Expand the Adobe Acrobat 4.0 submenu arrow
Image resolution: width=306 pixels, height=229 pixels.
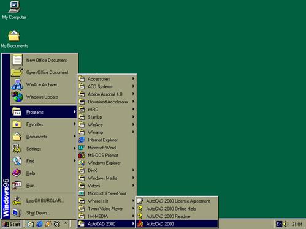coord(133,94)
